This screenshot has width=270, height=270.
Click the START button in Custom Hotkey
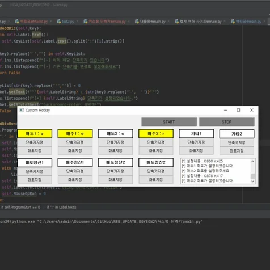click(169, 122)
